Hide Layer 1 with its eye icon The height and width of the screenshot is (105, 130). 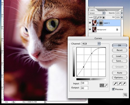coord(90,23)
